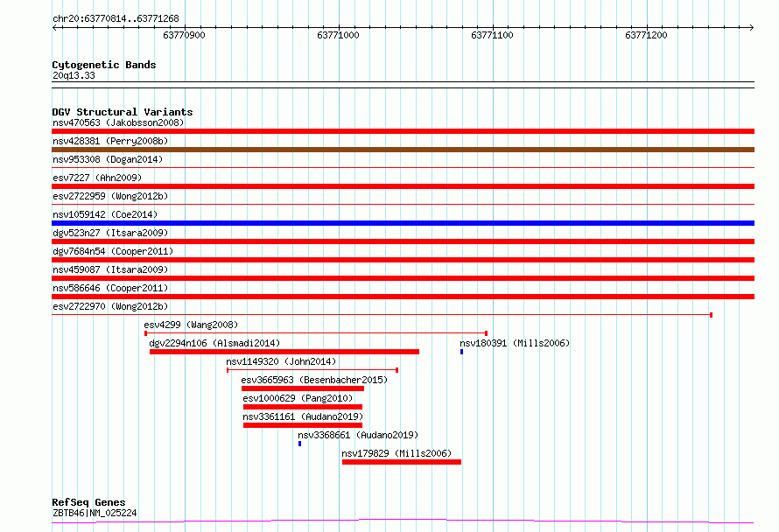The width and height of the screenshot is (779, 532).
Task: Click the right arrow of the ruler
Action: tap(751, 27)
